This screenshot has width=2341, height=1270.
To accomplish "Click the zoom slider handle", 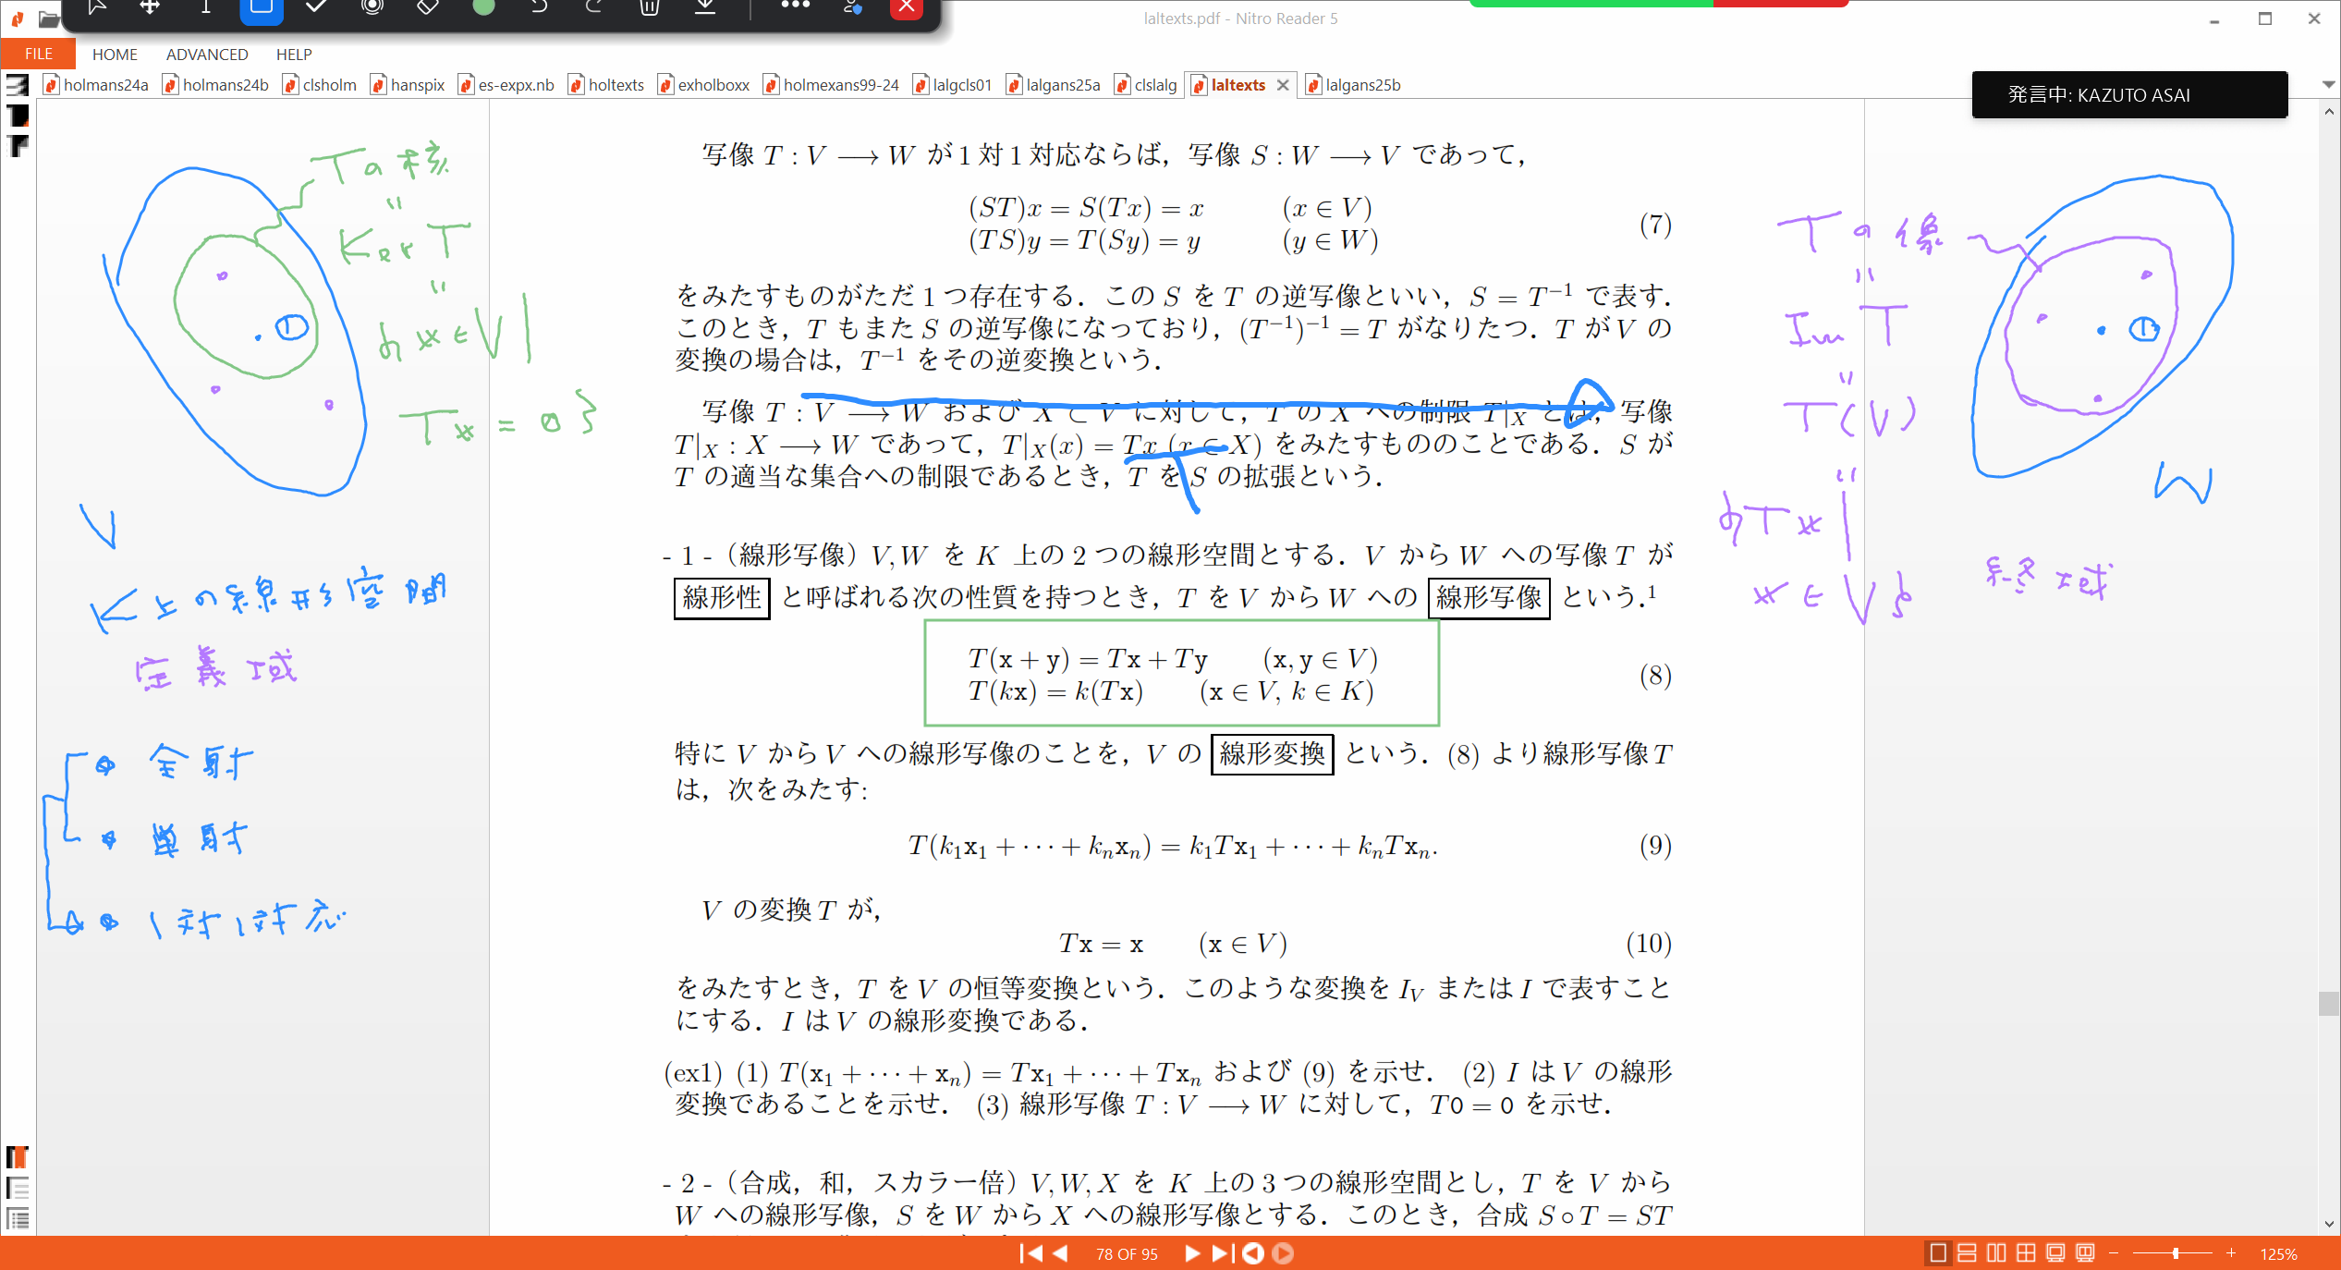I will pos(2176,1253).
